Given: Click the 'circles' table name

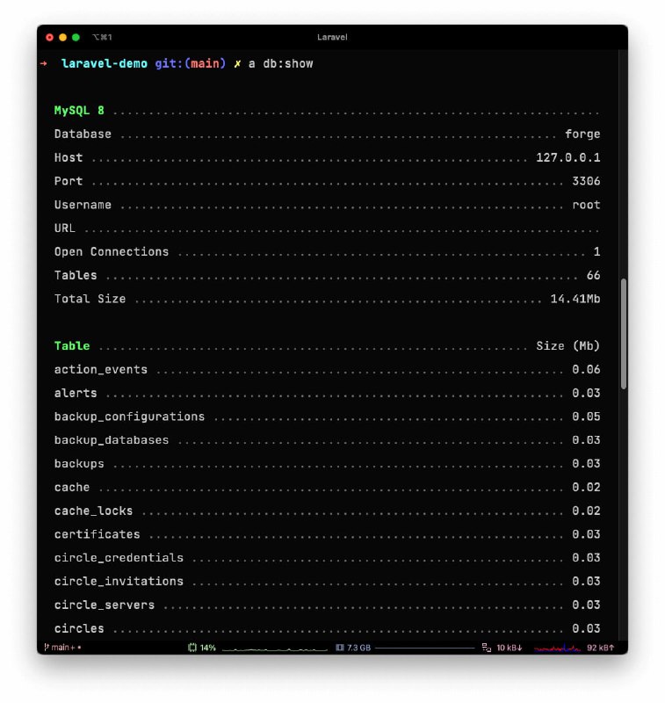Looking at the screenshot, I should click(79, 628).
